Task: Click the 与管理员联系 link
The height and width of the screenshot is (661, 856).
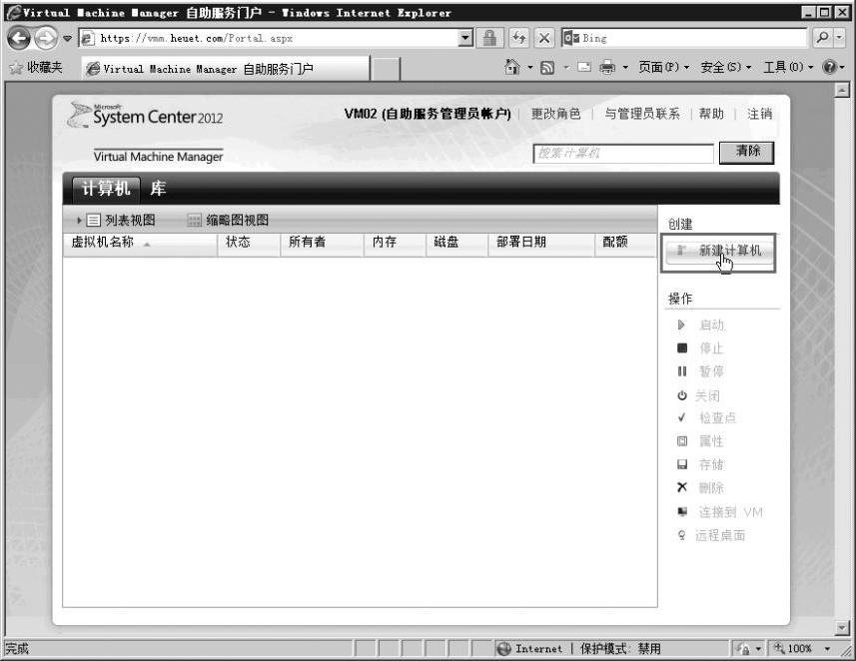Action: click(x=642, y=114)
